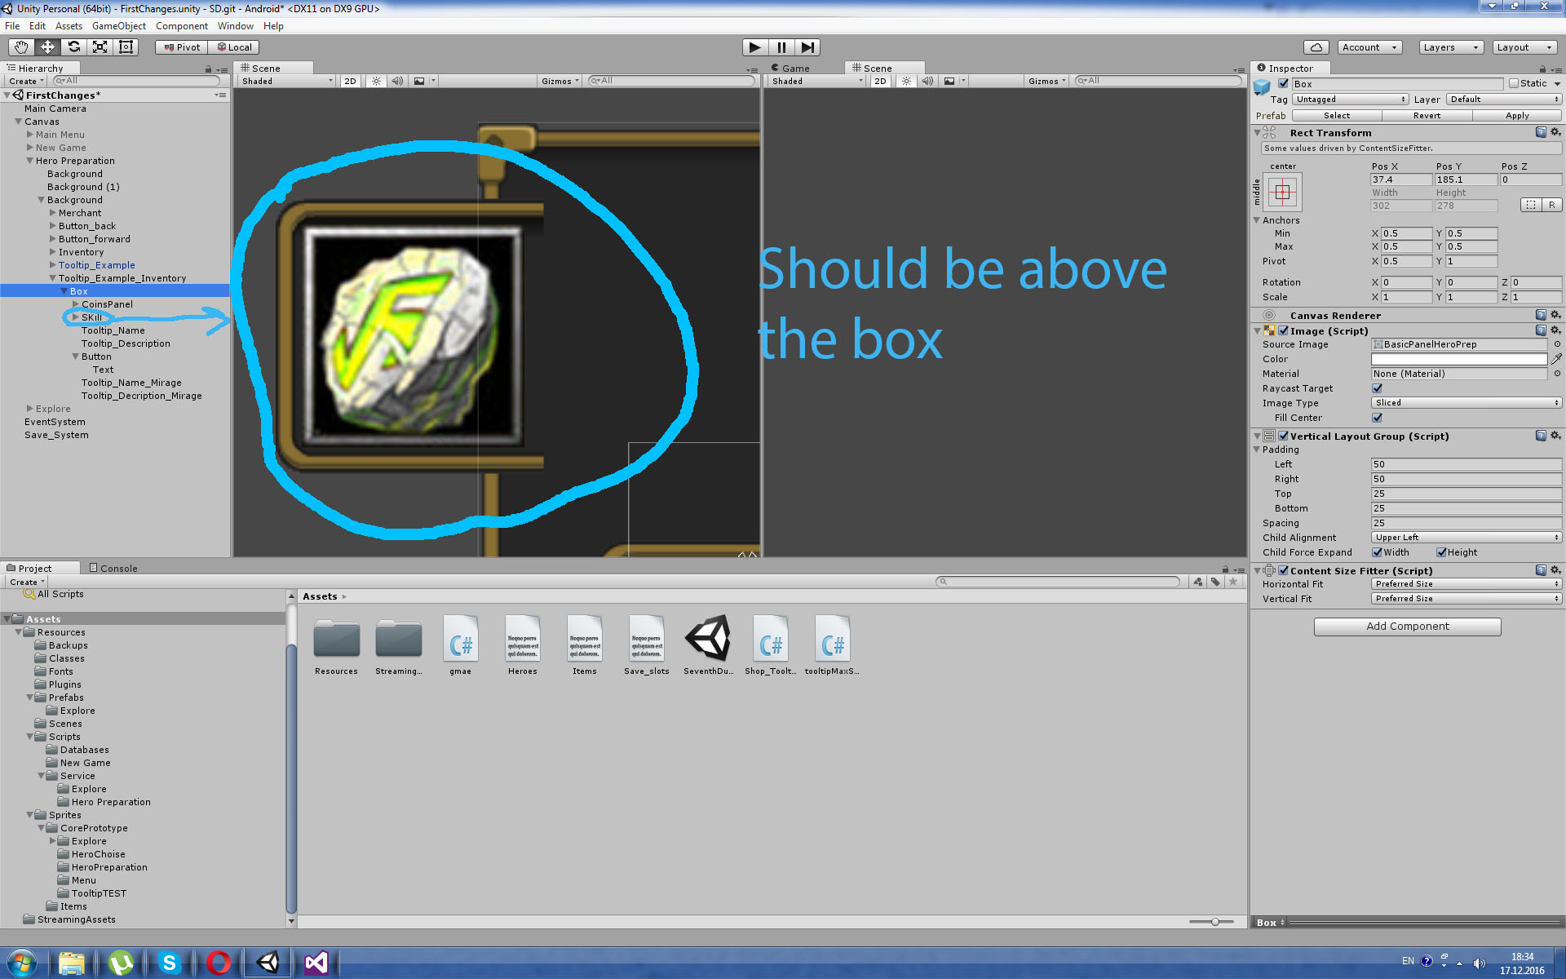Open Horizontal Fit dropdown
Image resolution: width=1566 pixels, height=979 pixels.
click(x=1466, y=584)
